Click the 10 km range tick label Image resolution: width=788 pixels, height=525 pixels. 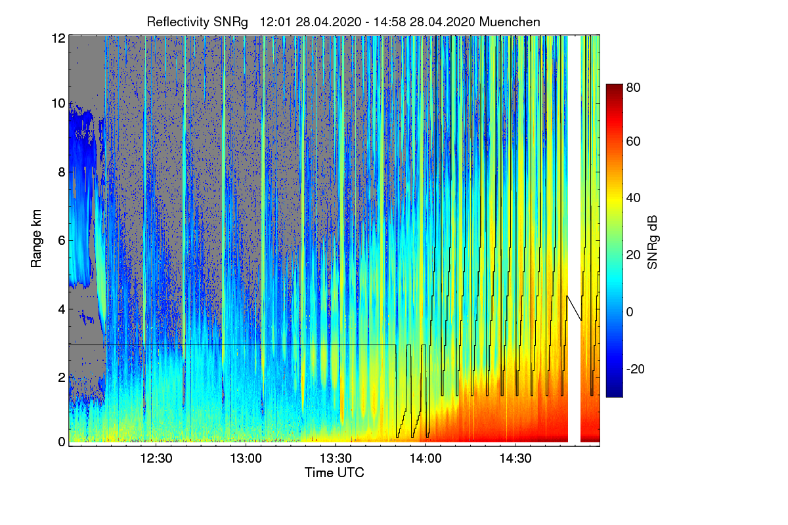[x=58, y=104]
